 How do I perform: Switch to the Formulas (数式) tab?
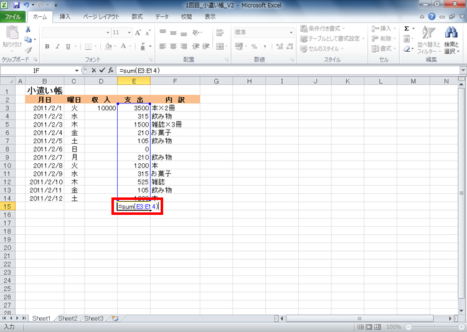pyautogui.click(x=138, y=17)
